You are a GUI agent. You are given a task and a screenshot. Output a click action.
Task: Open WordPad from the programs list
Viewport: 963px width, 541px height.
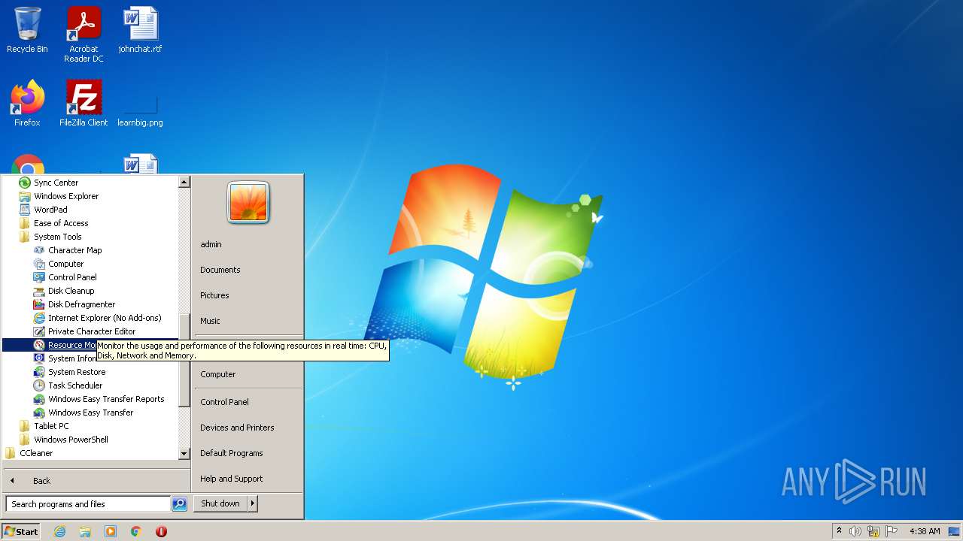pyautogui.click(x=50, y=210)
